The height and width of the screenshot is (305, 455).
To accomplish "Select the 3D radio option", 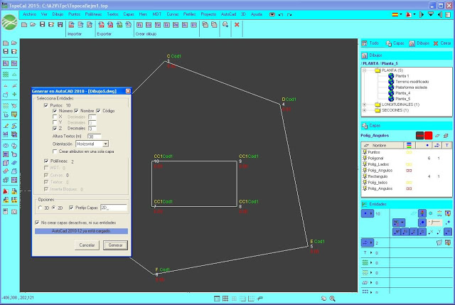I will point(40,208).
